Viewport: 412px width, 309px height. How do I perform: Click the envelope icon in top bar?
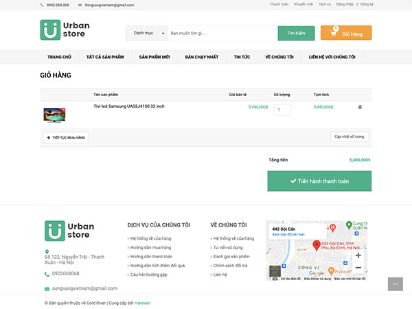tap(80, 5)
